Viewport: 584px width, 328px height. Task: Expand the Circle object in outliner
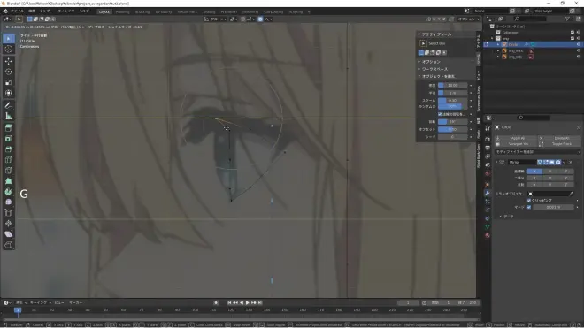tap(498, 44)
